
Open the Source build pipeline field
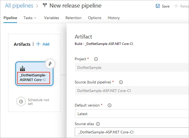[132, 91]
